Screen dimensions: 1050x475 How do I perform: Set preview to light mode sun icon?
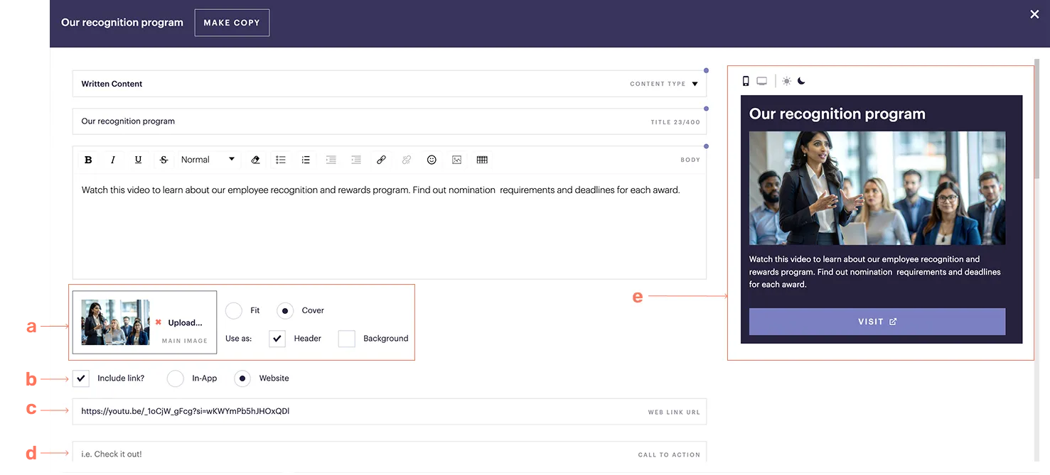(786, 81)
